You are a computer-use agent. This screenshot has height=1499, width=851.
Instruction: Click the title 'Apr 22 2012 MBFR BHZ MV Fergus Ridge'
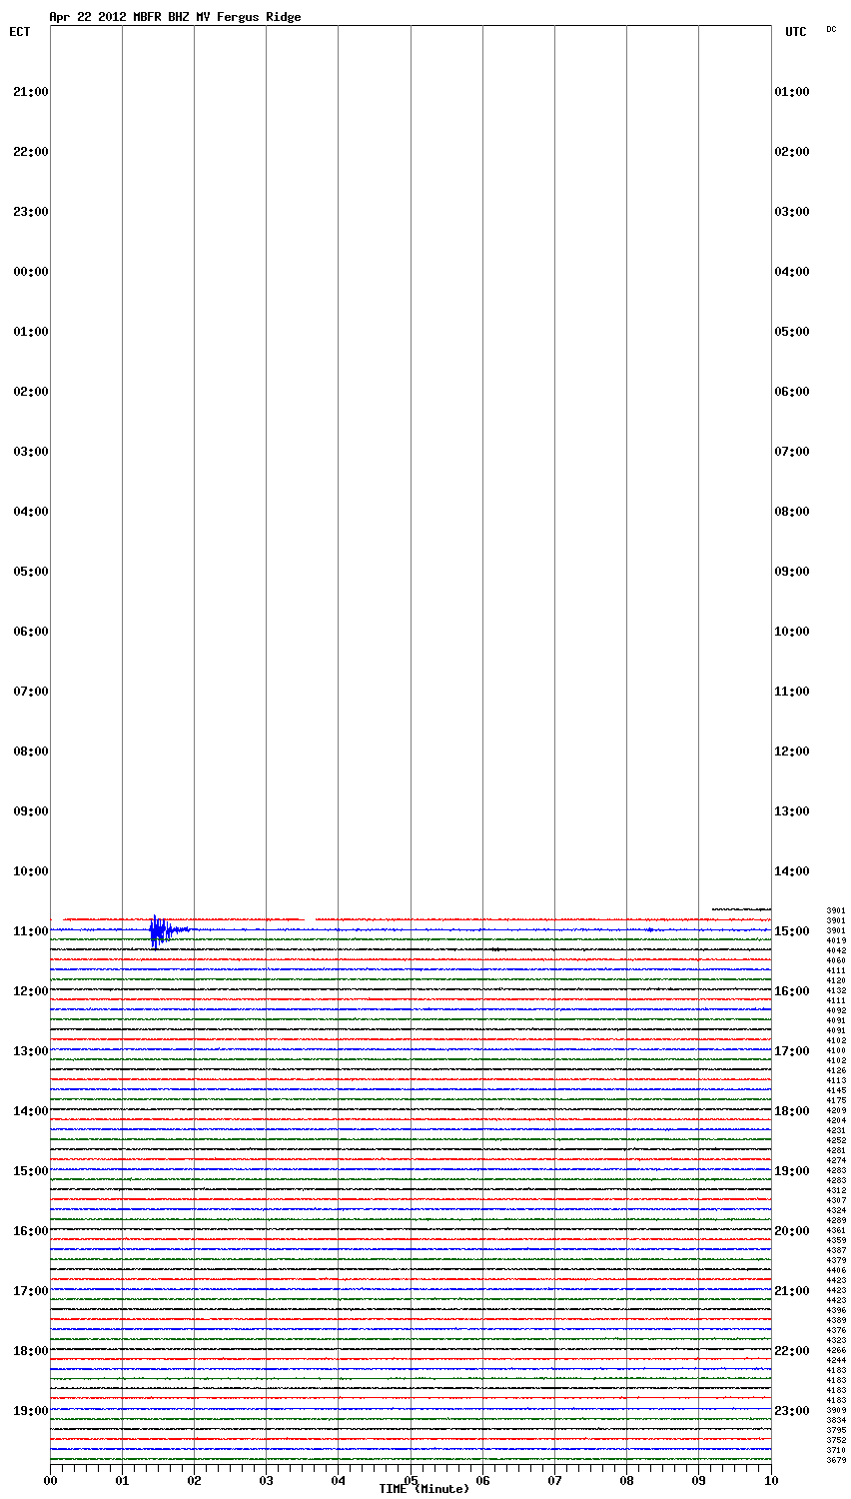[175, 17]
